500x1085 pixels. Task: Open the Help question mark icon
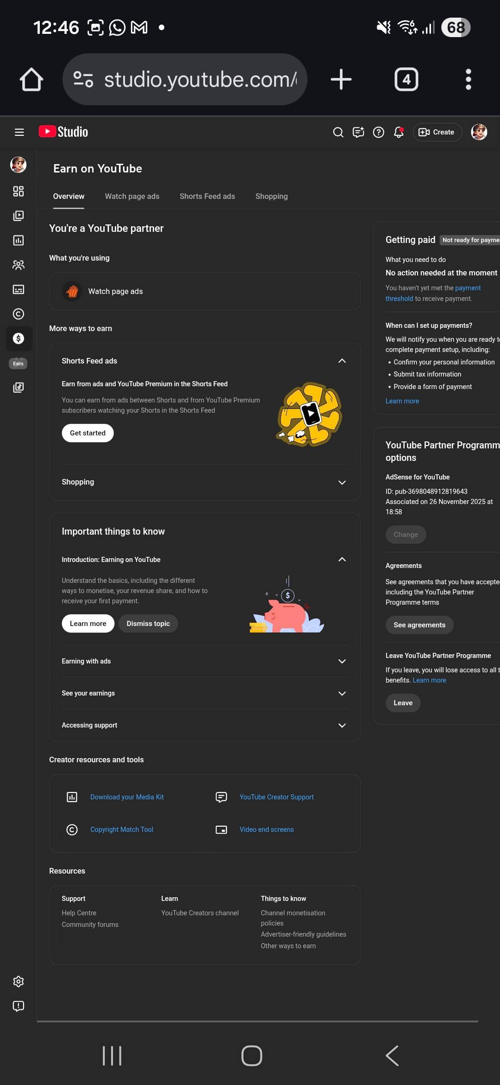click(378, 132)
